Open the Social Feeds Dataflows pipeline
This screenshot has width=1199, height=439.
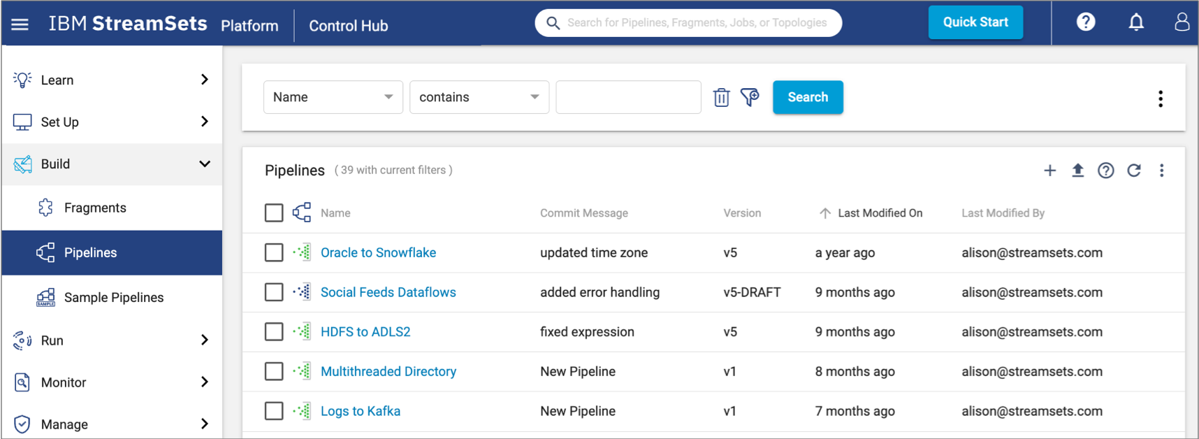coord(388,292)
